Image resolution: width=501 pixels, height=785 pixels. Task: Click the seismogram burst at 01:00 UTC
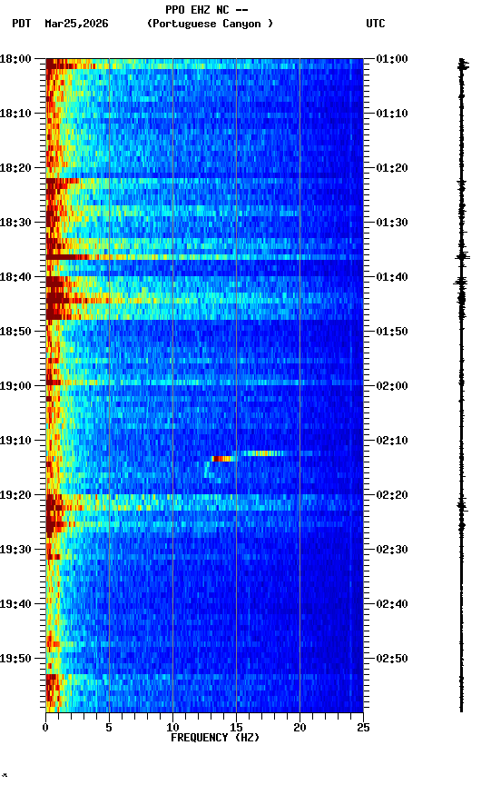tap(463, 65)
